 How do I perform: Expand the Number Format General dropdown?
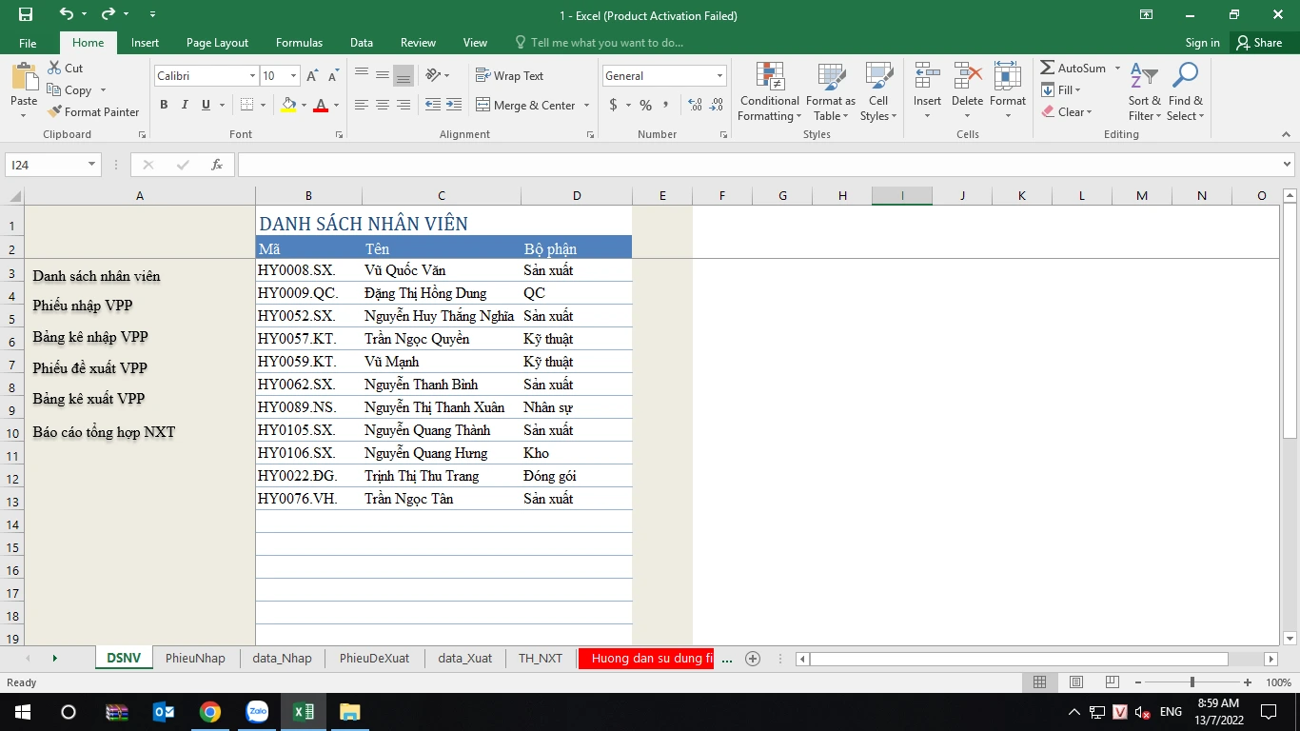720,75
